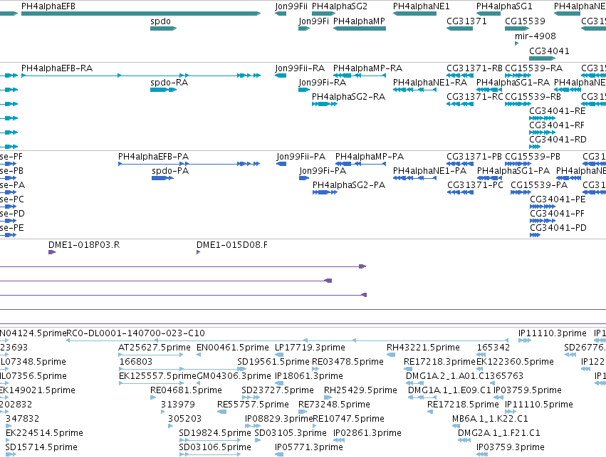This screenshot has height=458, width=606.
Task: Select EST RH25429.5prime
Action: coord(328,397)
